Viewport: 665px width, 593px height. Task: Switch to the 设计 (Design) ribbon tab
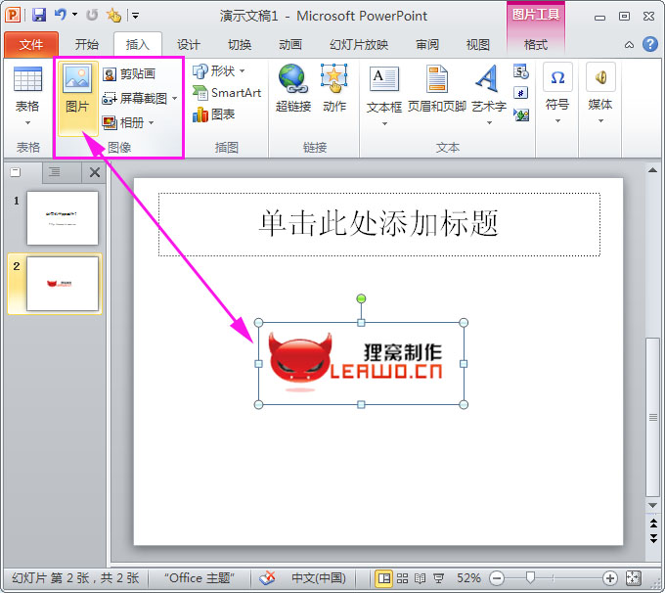(189, 45)
